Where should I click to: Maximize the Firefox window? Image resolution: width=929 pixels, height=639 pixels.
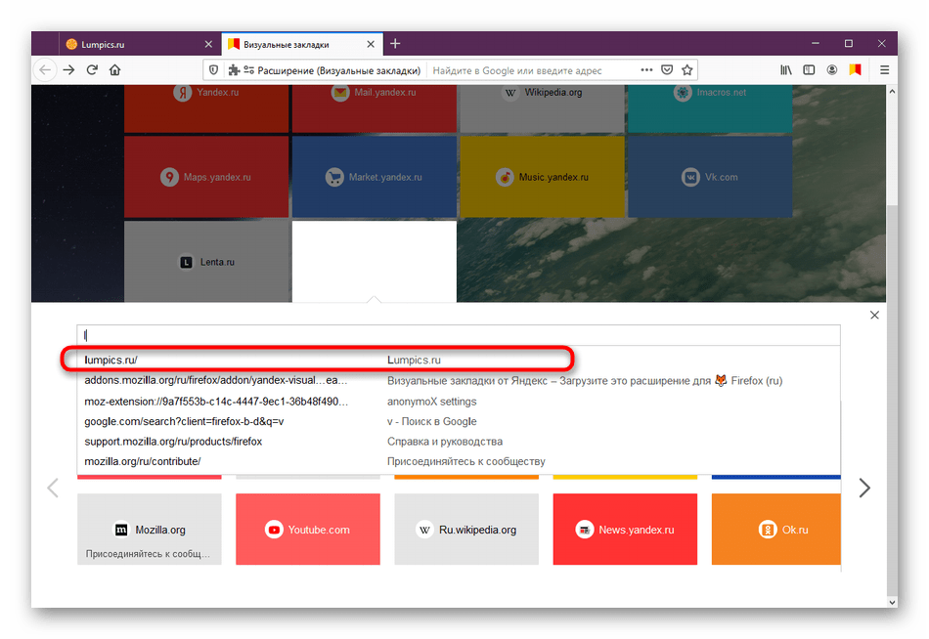(x=849, y=44)
